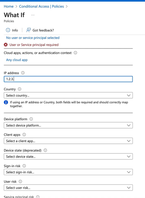The image size is (145, 198).
Task: Expand the Select user risk dropdown
Action: pyautogui.click(x=68, y=188)
